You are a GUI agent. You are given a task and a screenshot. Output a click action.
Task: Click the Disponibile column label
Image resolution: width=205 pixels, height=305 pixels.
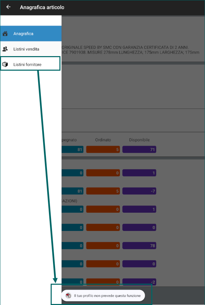(139, 140)
